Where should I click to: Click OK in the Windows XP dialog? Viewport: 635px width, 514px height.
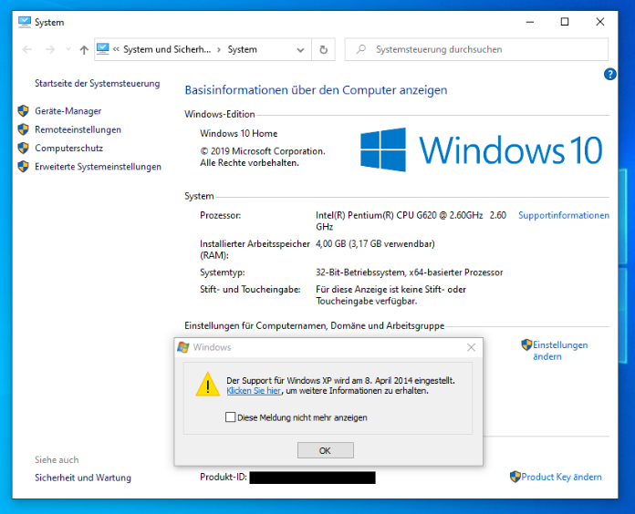325,450
